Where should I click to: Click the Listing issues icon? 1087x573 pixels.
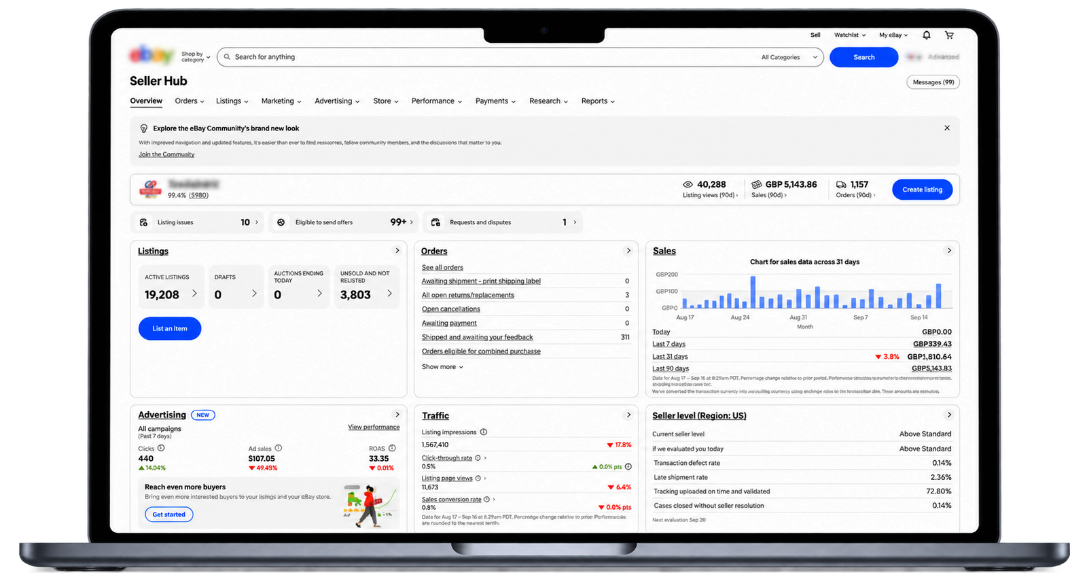[x=143, y=222]
